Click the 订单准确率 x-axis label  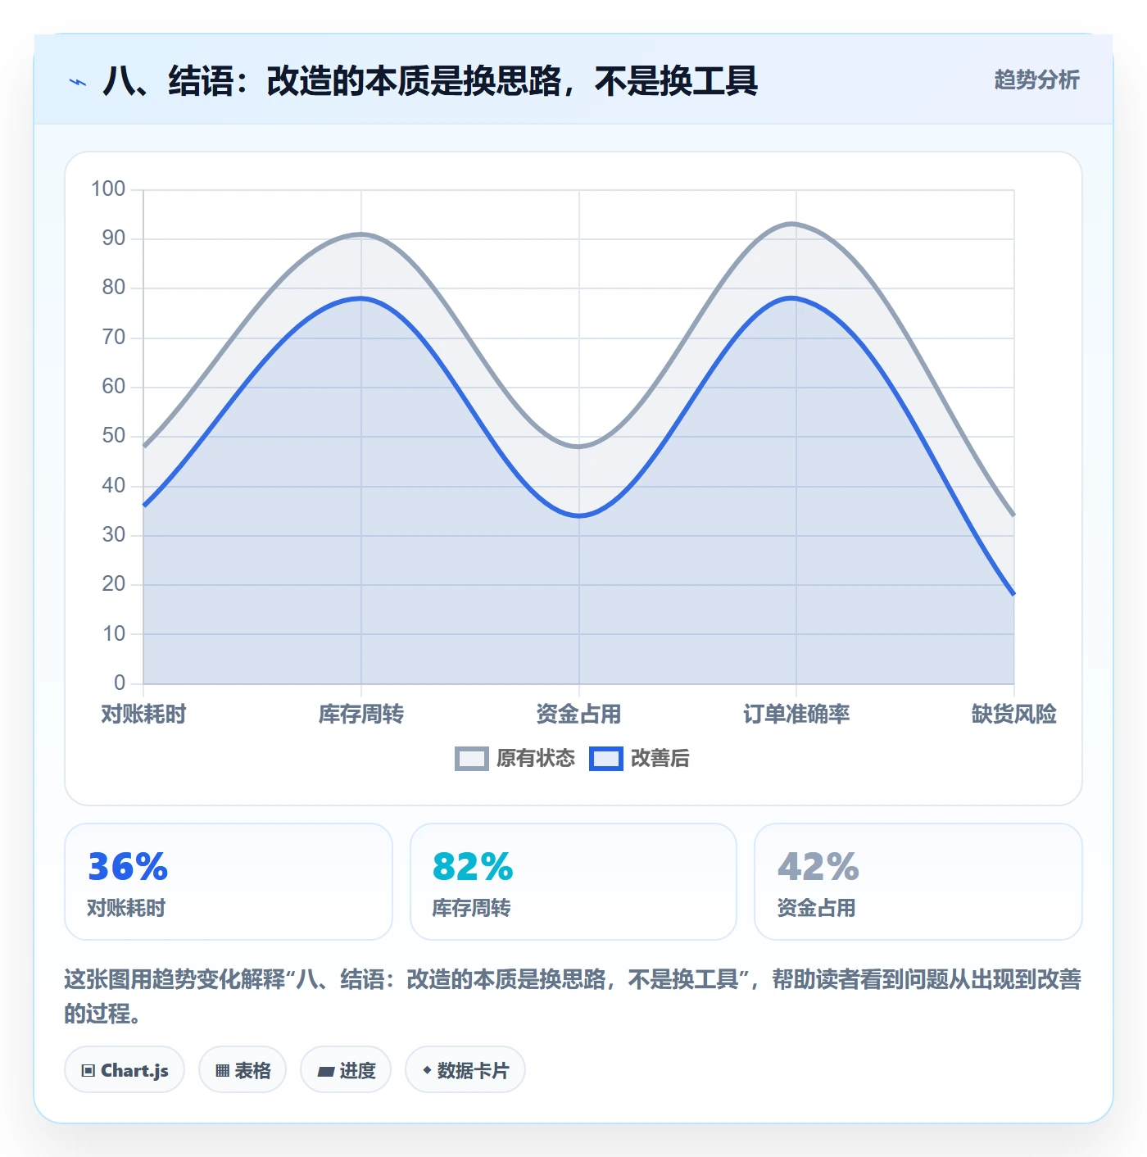(796, 715)
